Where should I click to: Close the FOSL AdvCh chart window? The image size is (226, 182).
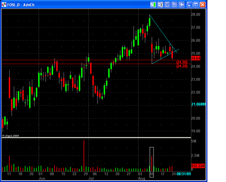pyautogui.click(x=203, y=5)
